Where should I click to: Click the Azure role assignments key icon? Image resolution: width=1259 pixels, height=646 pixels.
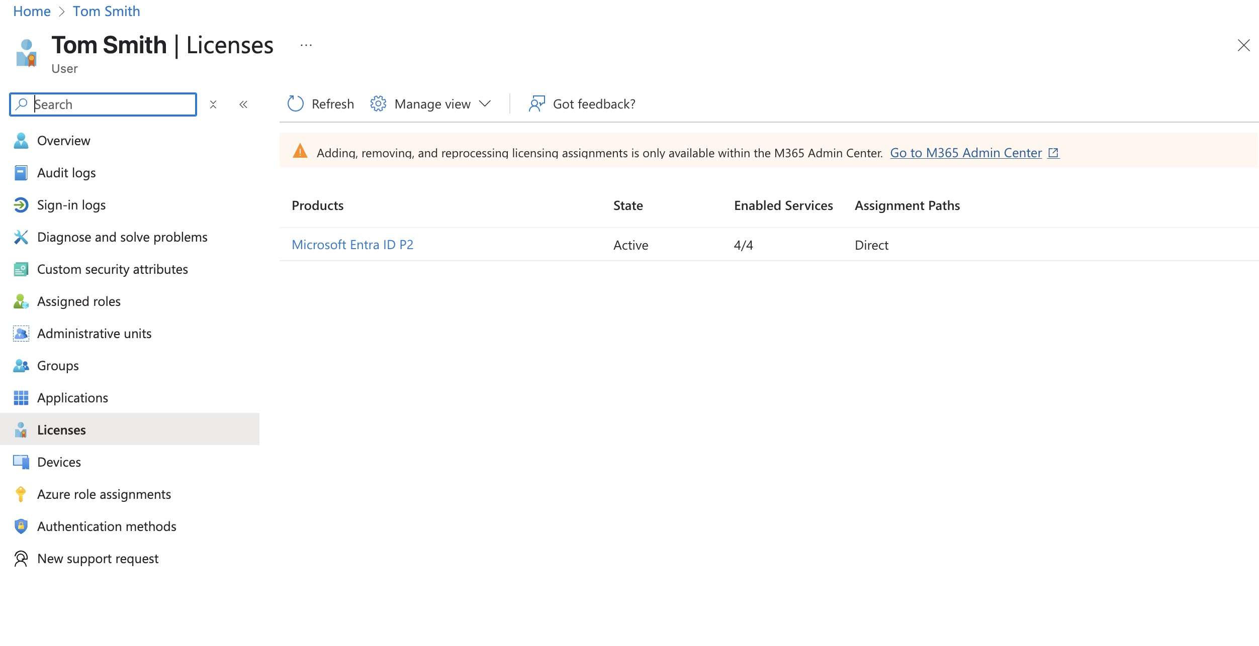coord(21,494)
